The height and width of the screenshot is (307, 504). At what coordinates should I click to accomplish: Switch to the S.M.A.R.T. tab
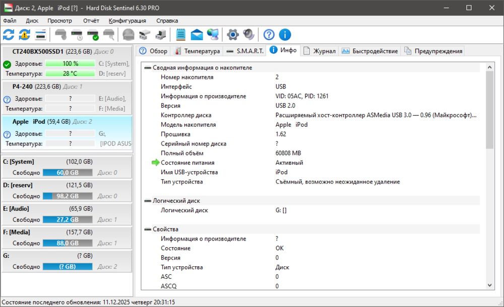tap(245, 51)
